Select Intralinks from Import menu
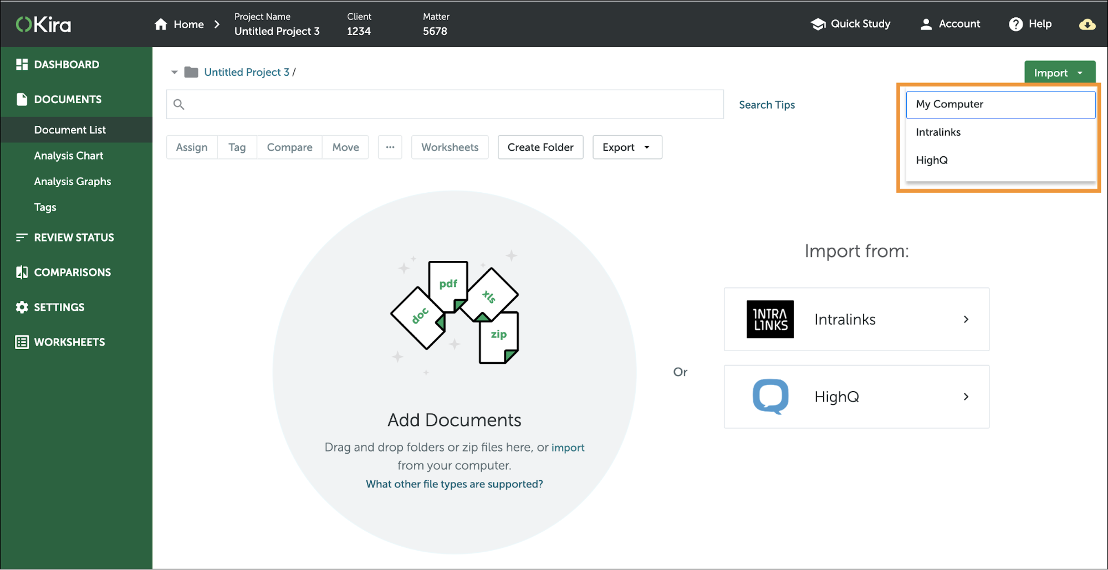The width and height of the screenshot is (1108, 570). click(1000, 132)
